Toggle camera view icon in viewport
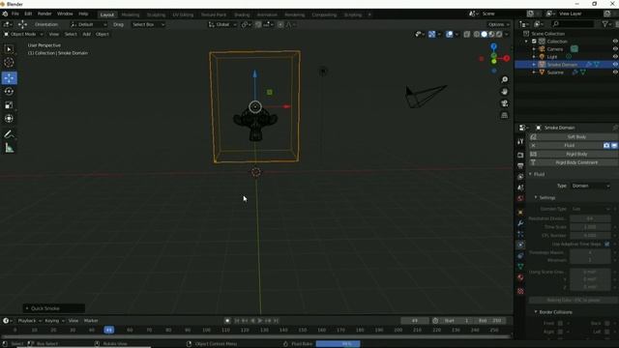 505,103
